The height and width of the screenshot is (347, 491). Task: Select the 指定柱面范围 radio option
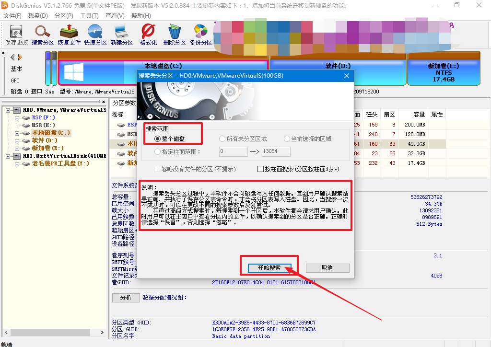(157, 152)
